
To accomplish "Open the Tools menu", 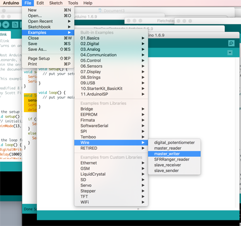I will coord(73,3).
